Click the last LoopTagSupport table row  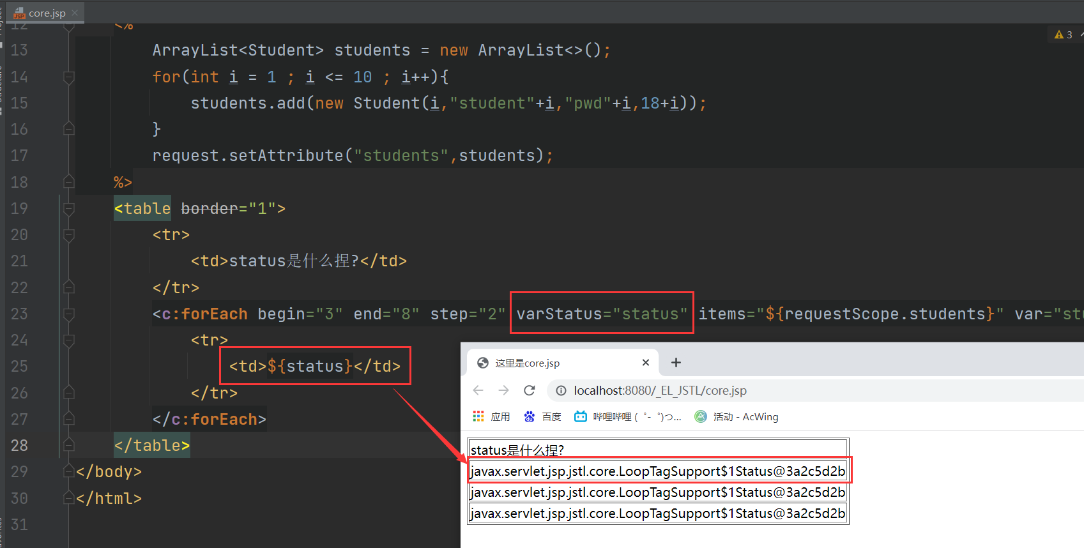click(x=658, y=514)
